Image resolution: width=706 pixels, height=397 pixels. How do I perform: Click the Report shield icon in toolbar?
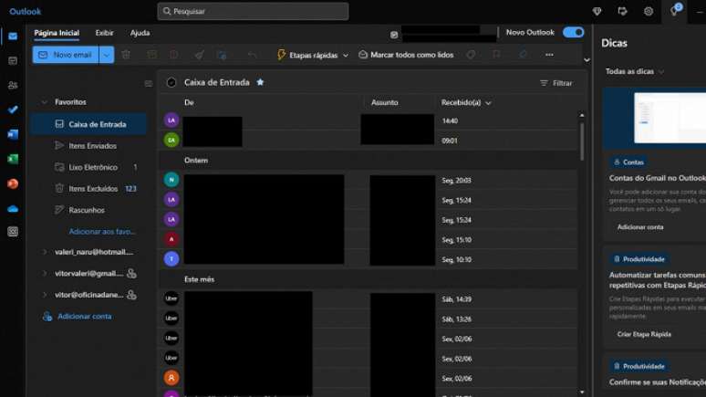pos(174,55)
